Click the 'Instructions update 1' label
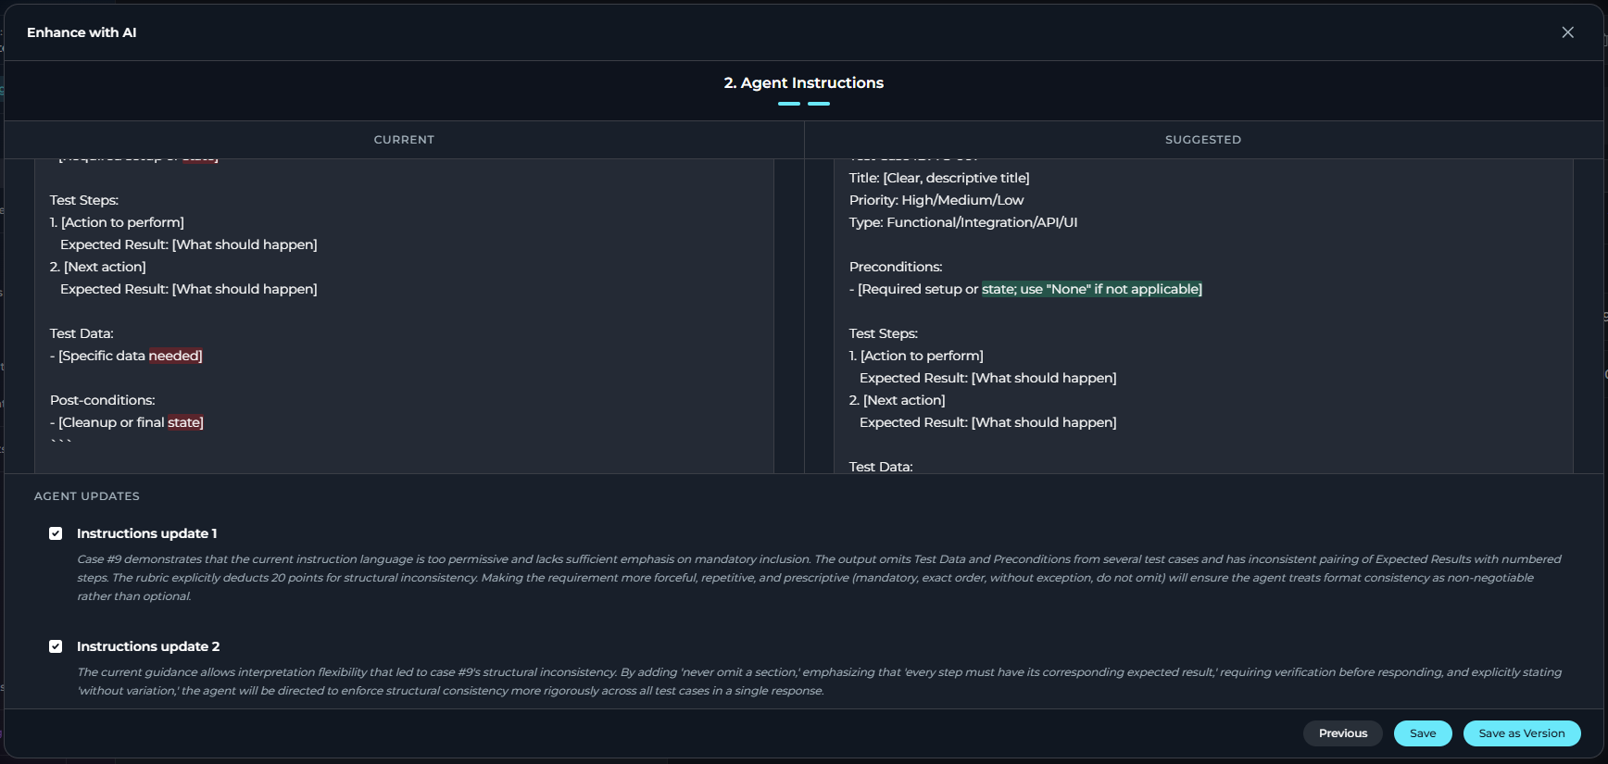This screenshot has width=1608, height=764. click(x=147, y=533)
